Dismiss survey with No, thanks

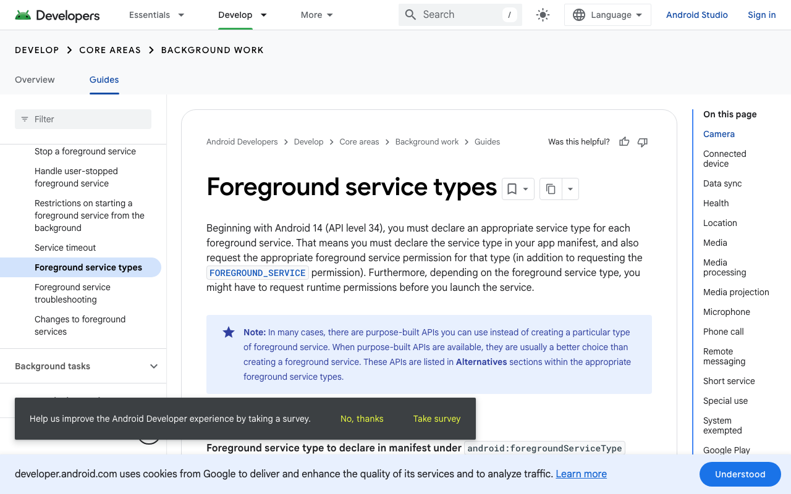point(362,419)
